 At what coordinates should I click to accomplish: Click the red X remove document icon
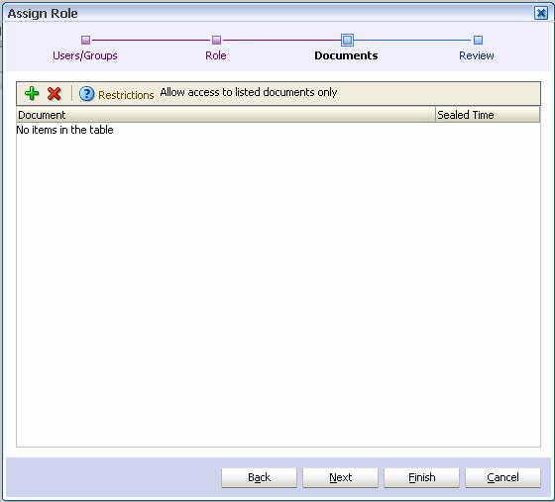pyautogui.click(x=55, y=94)
